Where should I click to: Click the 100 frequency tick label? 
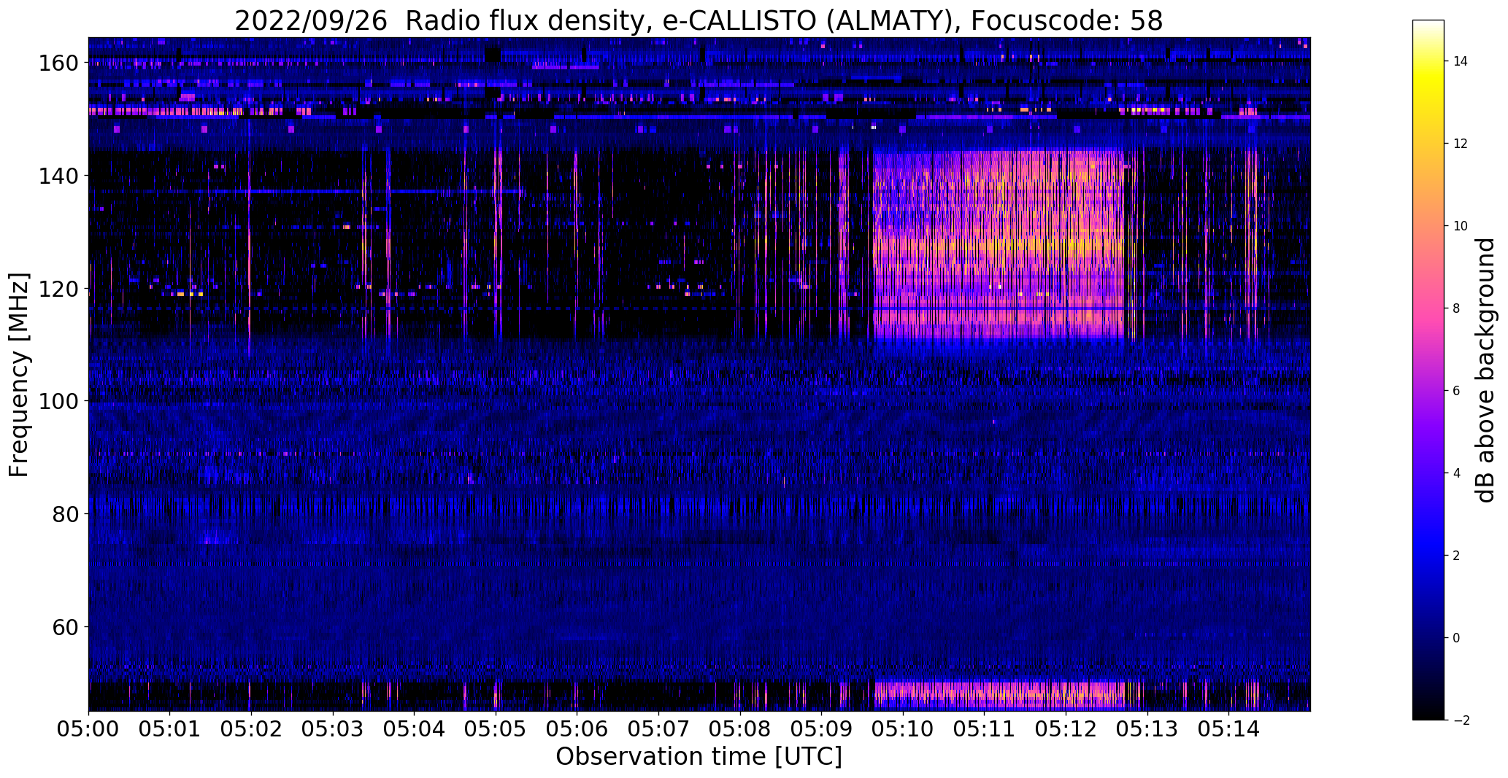click(x=58, y=401)
